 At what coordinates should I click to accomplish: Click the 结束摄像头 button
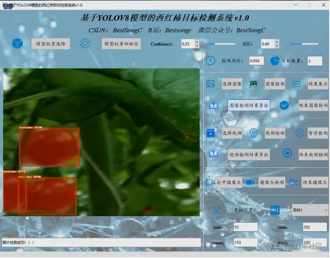[315, 182]
